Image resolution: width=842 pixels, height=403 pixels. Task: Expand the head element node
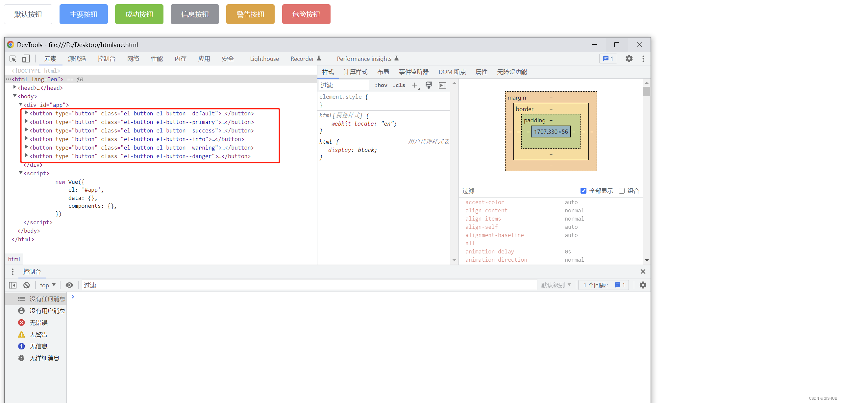[x=14, y=87]
